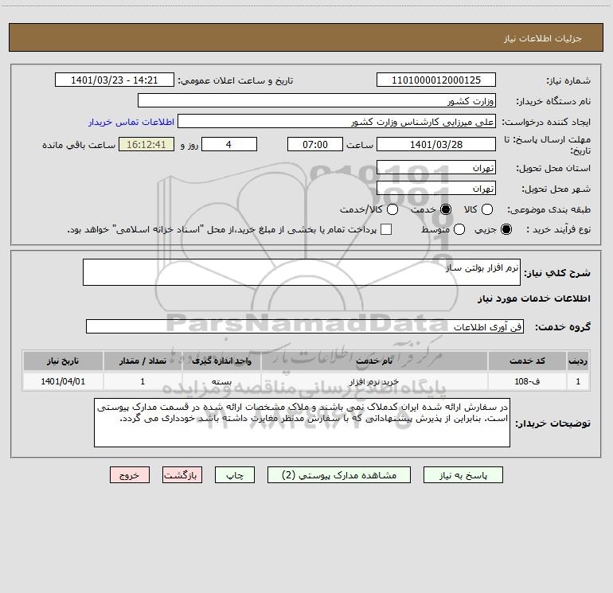Click the پاسخ به نیاز button
613x593 pixels.
(x=463, y=475)
